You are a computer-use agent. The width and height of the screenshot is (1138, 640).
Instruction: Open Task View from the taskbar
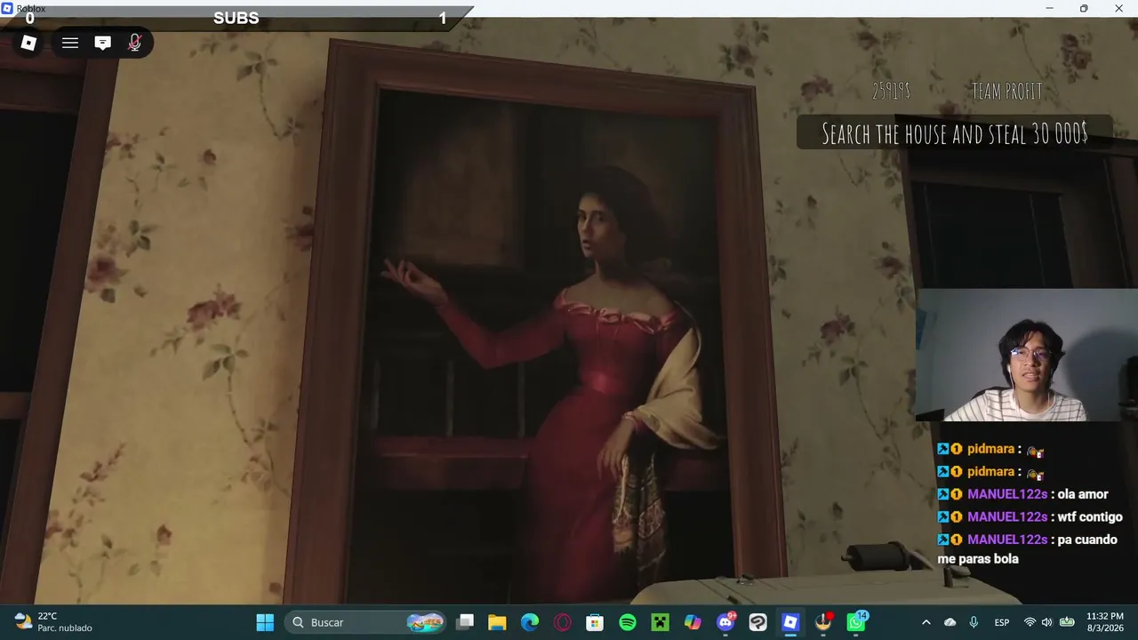(465, 622)
